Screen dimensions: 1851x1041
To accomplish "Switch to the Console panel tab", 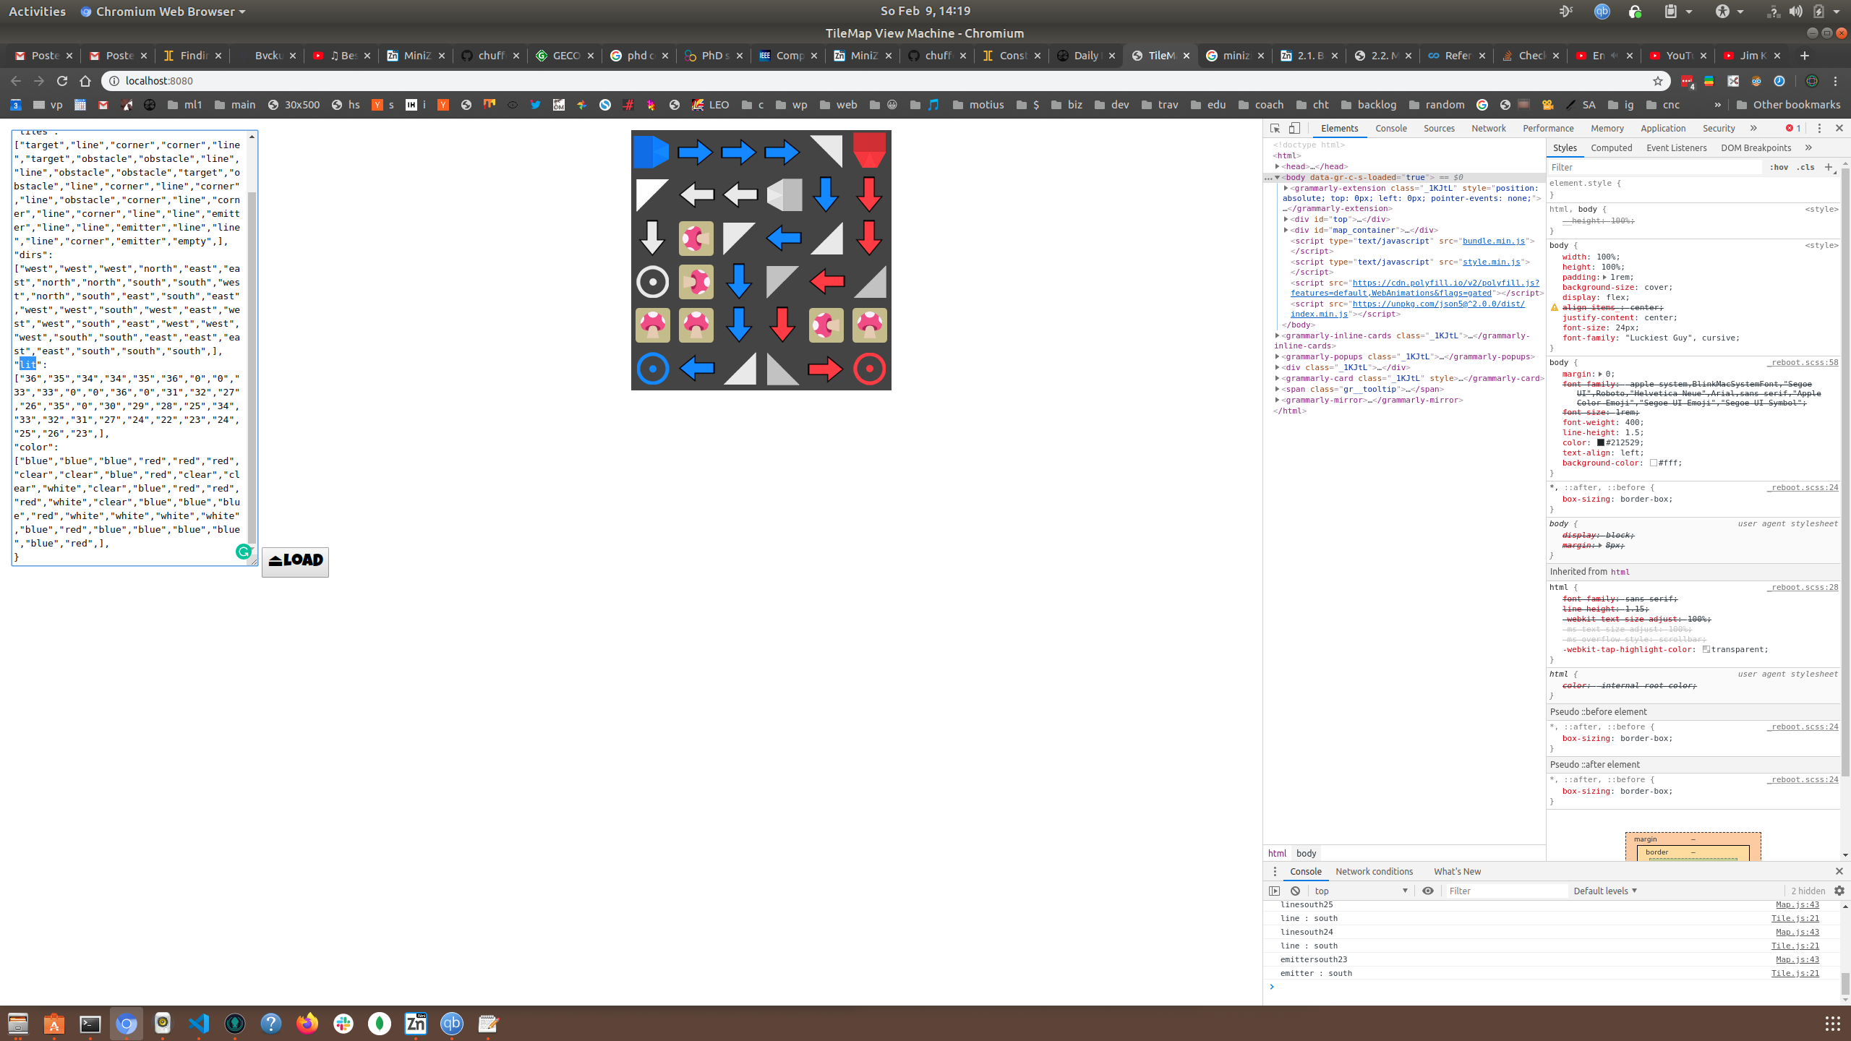I will 1390,128.
